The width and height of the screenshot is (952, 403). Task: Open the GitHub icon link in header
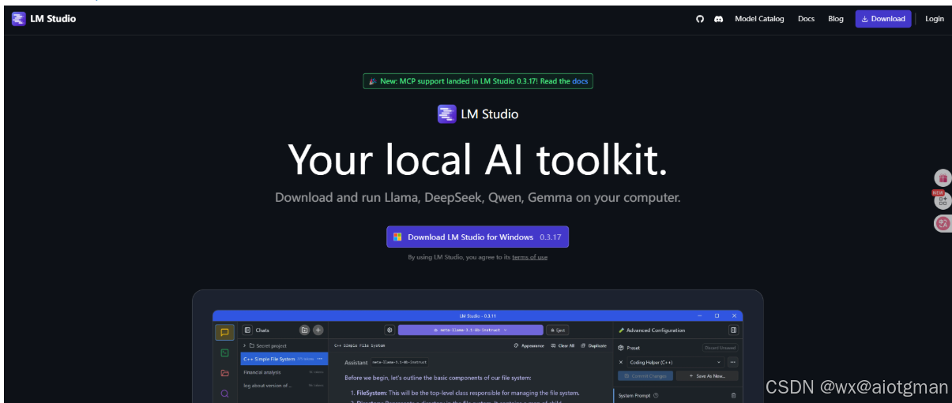(x=699, y=19)
